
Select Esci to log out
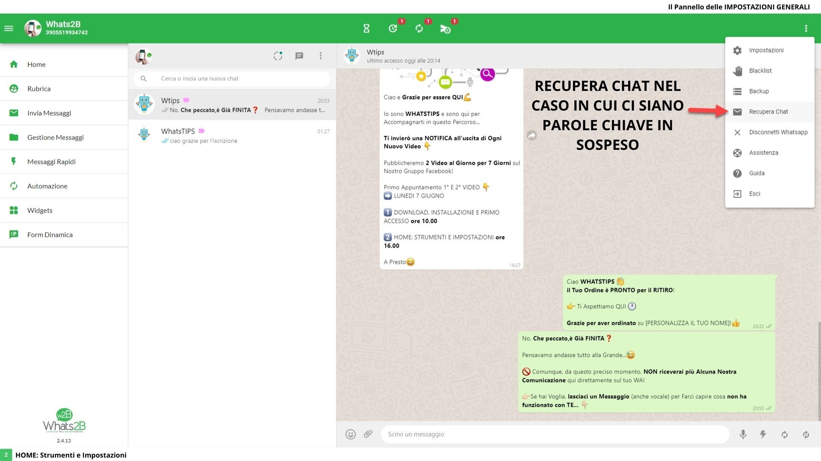[770, 194]
